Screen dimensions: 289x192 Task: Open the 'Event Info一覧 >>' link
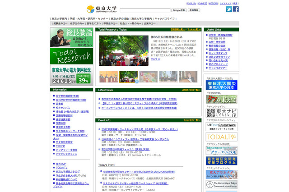tap(192, 120)
